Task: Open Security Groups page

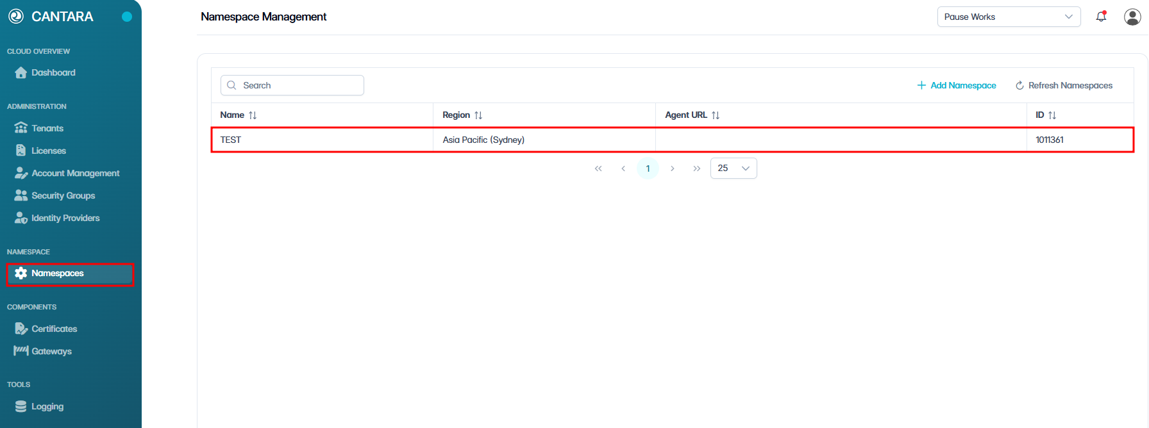Action: 63,195
